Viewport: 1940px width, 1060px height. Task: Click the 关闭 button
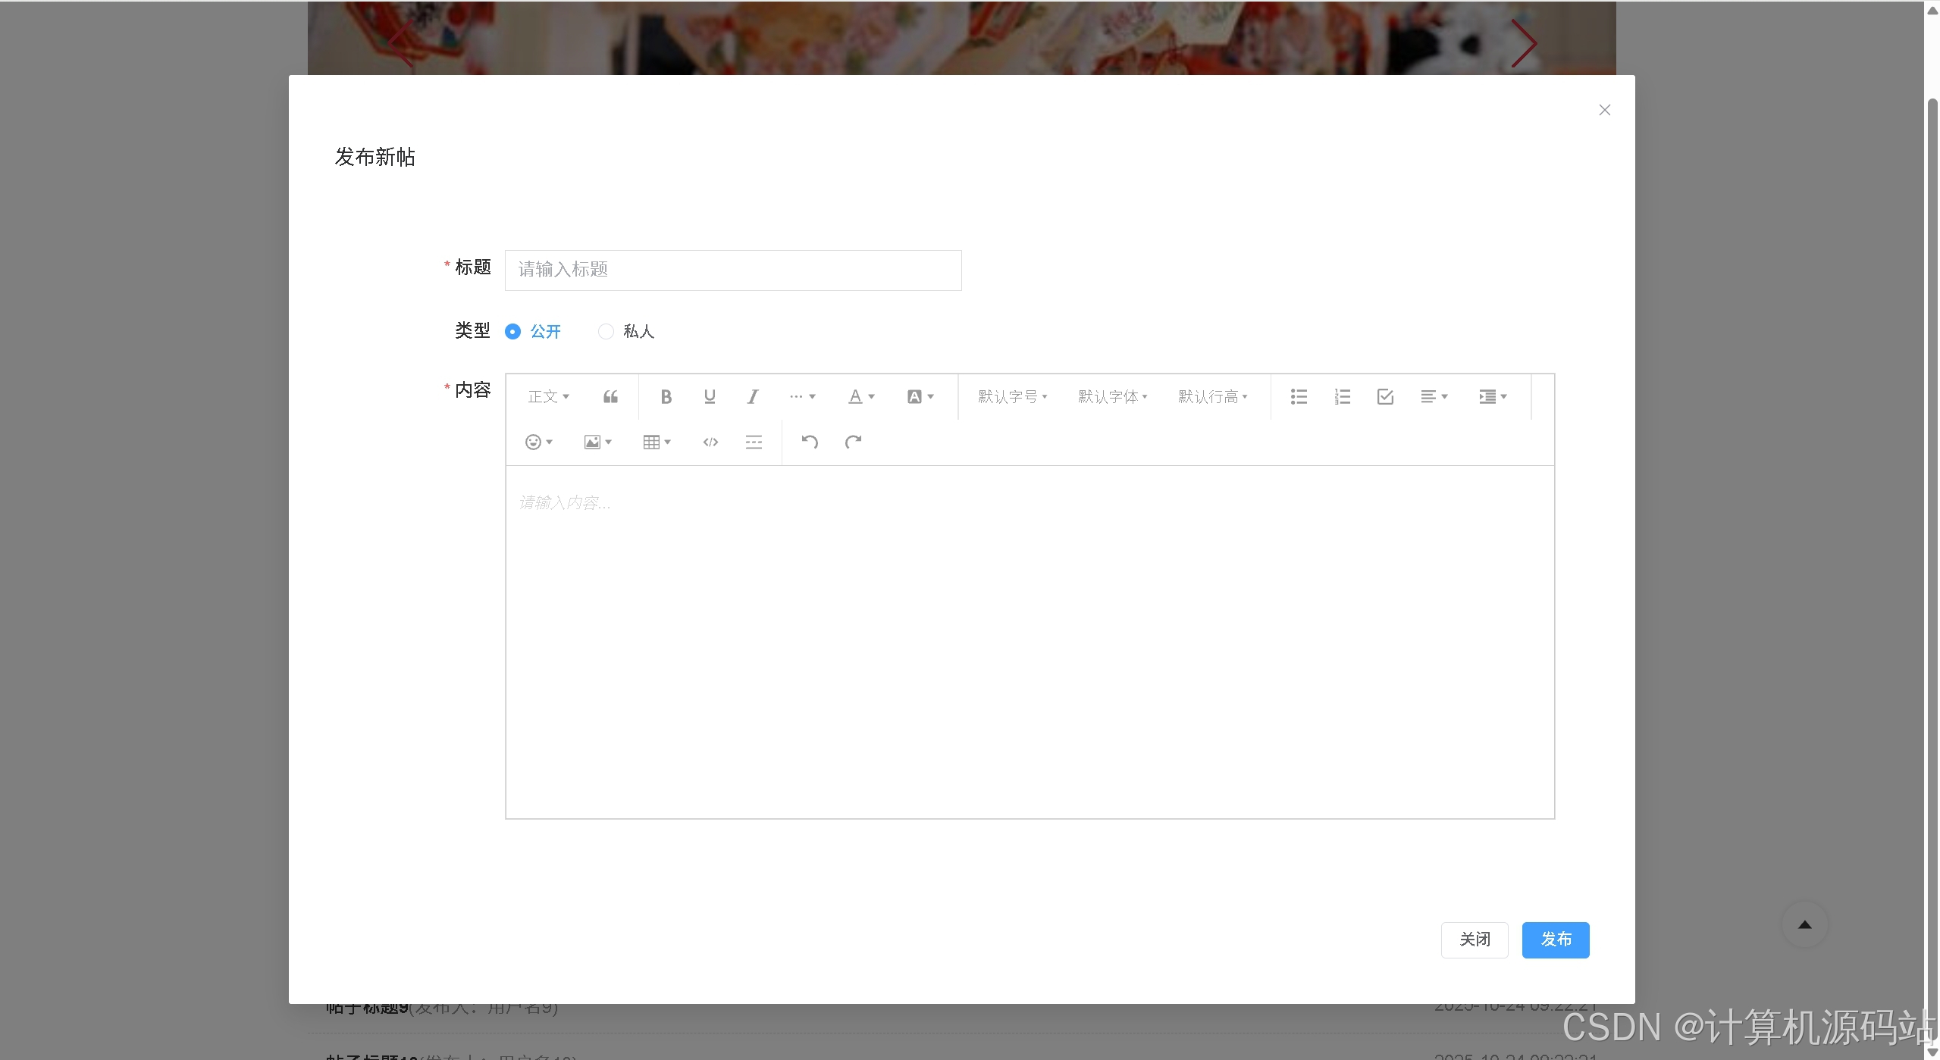[1475, 940]
